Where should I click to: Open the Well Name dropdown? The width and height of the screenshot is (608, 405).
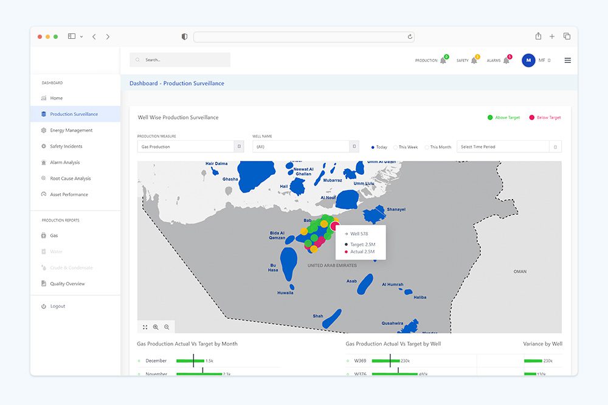click(x=306, y=147)
